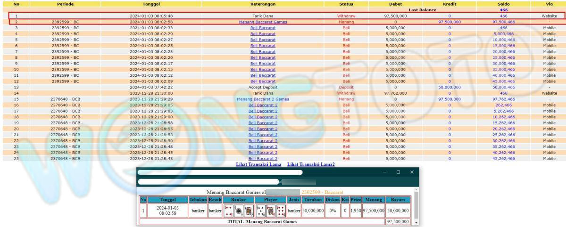The height and width of the screenshot is (227, 566).
Task: Click the popup scrollbar down arrow
Action: 416,222
